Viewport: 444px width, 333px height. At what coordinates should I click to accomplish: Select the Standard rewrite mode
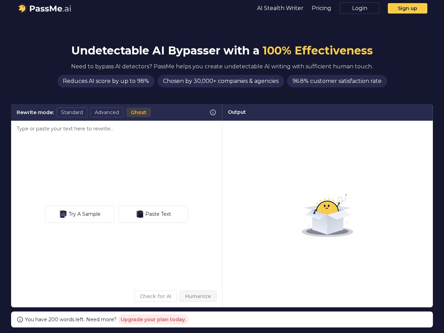(72, 112)
